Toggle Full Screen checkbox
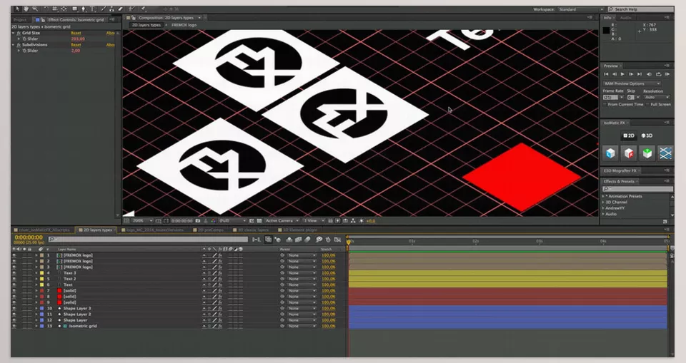This screenshot has height=363, width=686. pos(647,104)
